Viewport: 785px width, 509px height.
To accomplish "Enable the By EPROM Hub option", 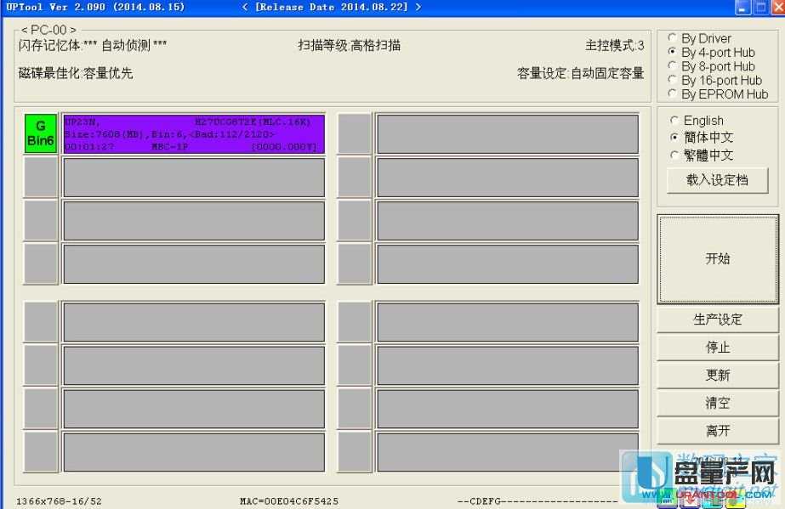I will [x=674, y=94].
